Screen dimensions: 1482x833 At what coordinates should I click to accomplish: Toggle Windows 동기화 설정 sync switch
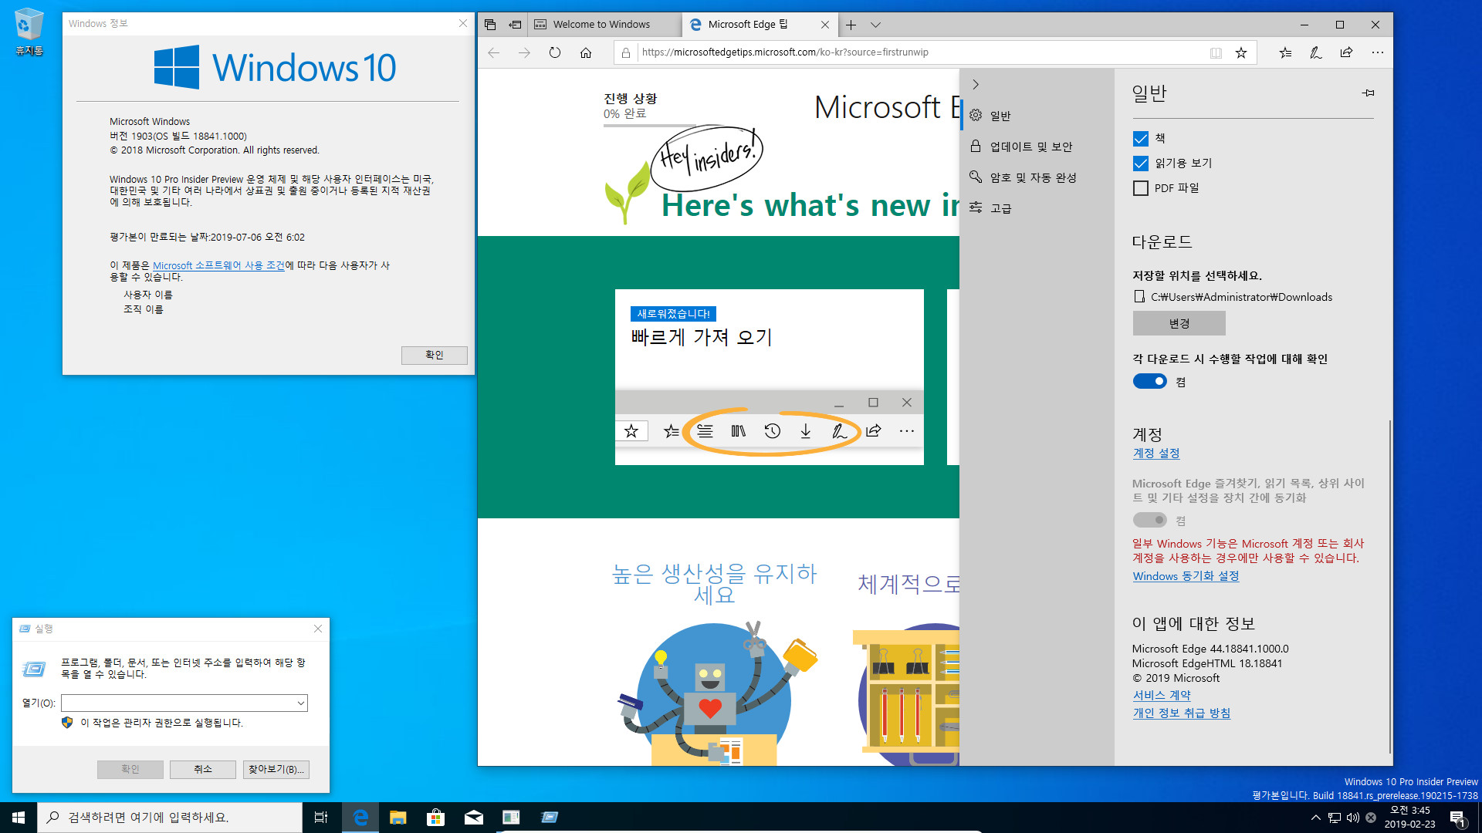click(x=1148, y=519)
